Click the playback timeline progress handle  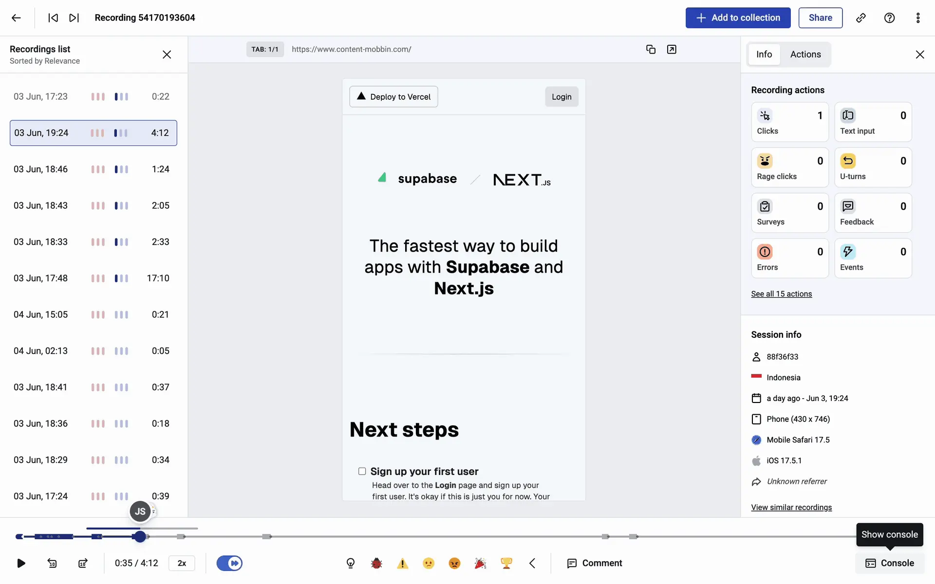click(x=140, y=536)
